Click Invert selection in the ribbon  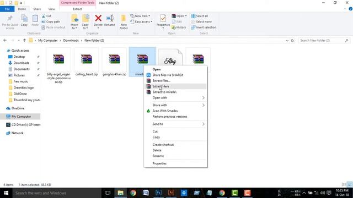coord(204,28)
